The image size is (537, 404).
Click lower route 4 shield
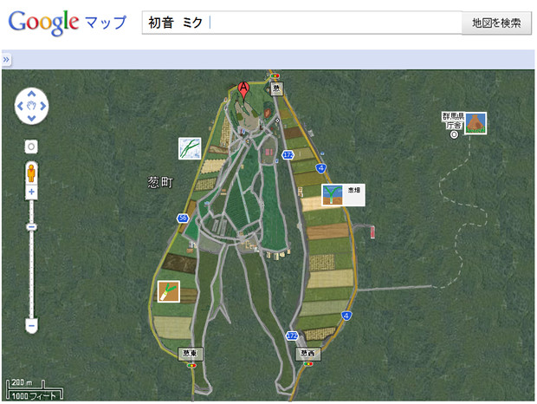point(346,316)
